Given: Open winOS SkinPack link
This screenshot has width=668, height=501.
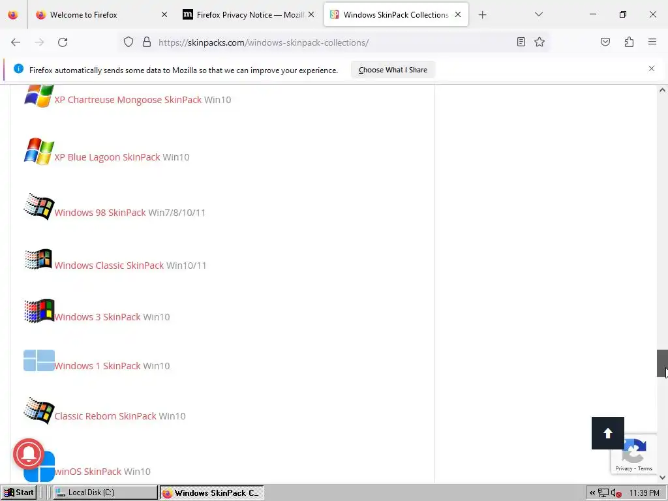Looking at the screenshot, I should point(88,472).
